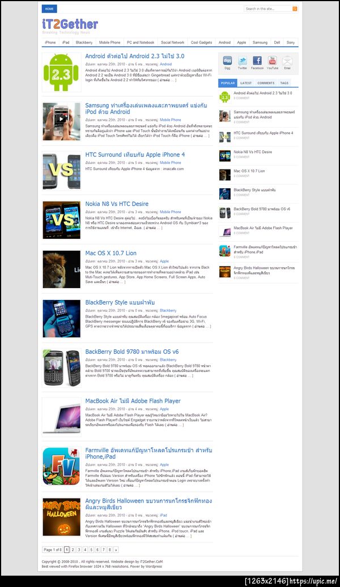Click Apple category link under Mac OS X article
340x587 pixels.
click(x=164, y=261)
